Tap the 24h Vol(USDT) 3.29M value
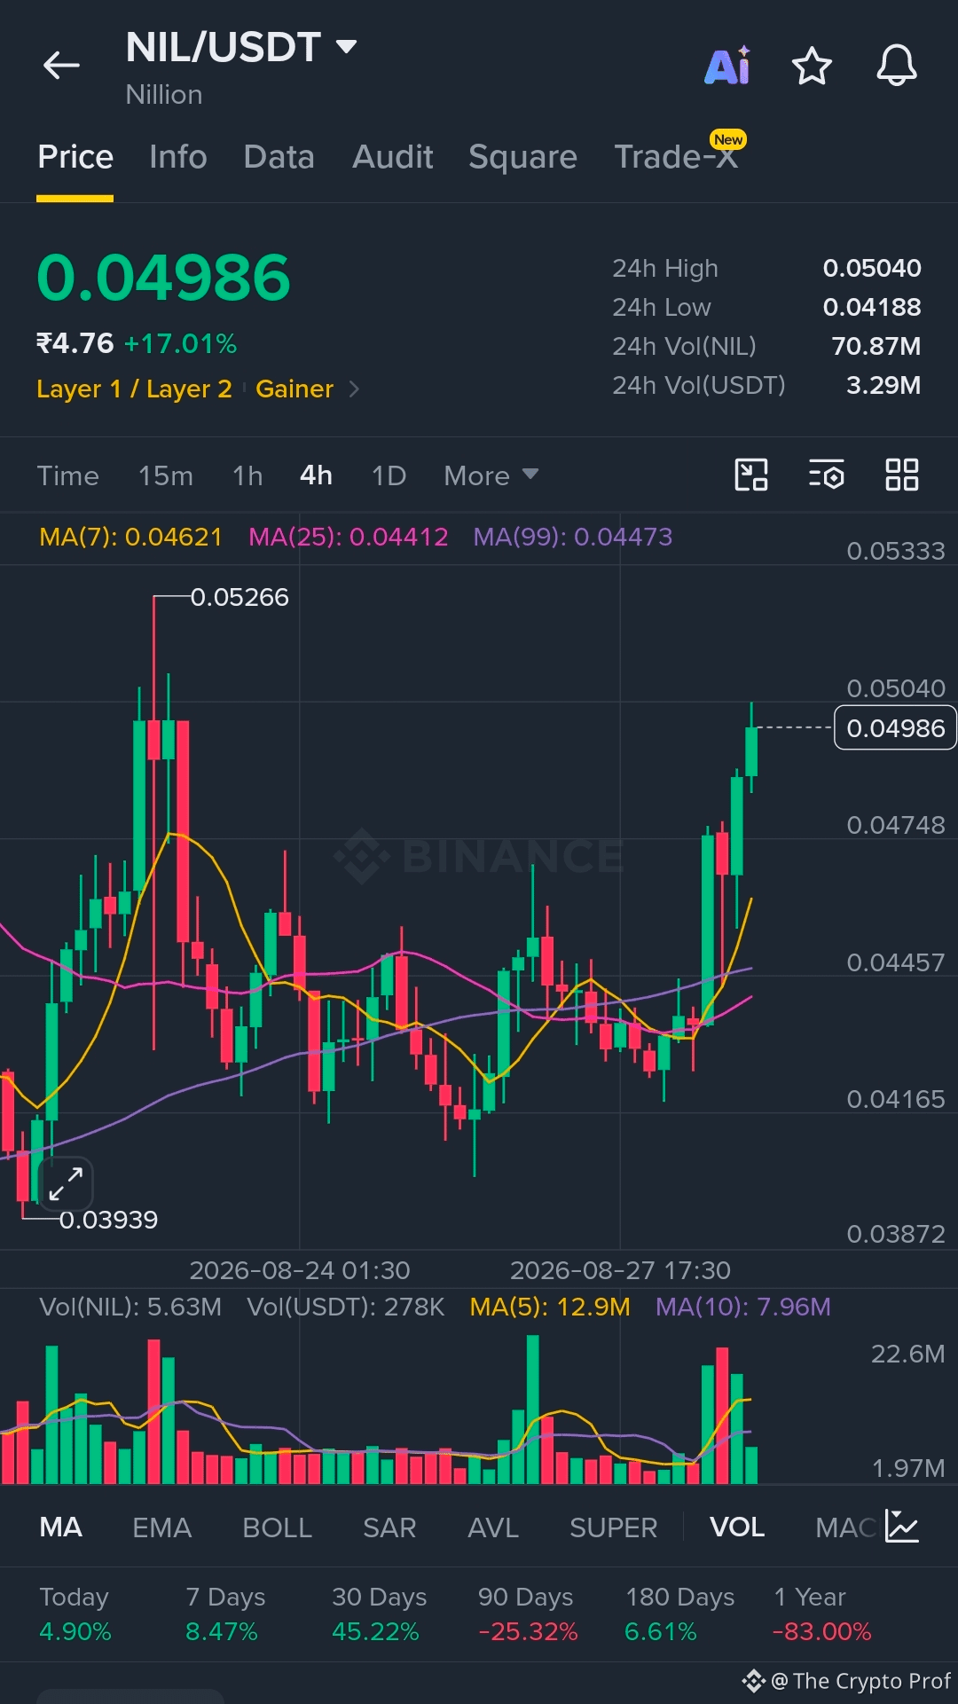The image size is (958, 1704). pyautogui.click(x=883, y=385)
